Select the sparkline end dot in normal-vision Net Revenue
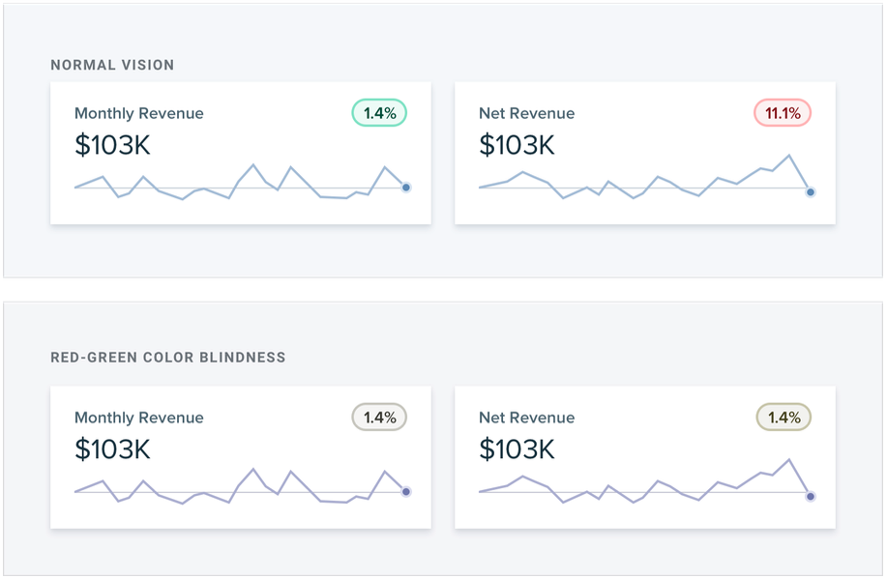The width and height of the screenshot is (887, 579). click(x=811, y=192)
